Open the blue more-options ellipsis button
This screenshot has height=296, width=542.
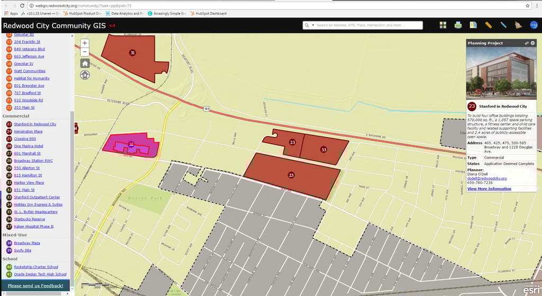[x=534, y=25]
